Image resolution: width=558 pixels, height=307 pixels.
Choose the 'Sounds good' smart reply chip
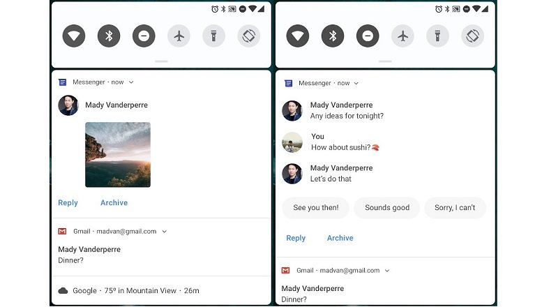(x=387, y=208)
